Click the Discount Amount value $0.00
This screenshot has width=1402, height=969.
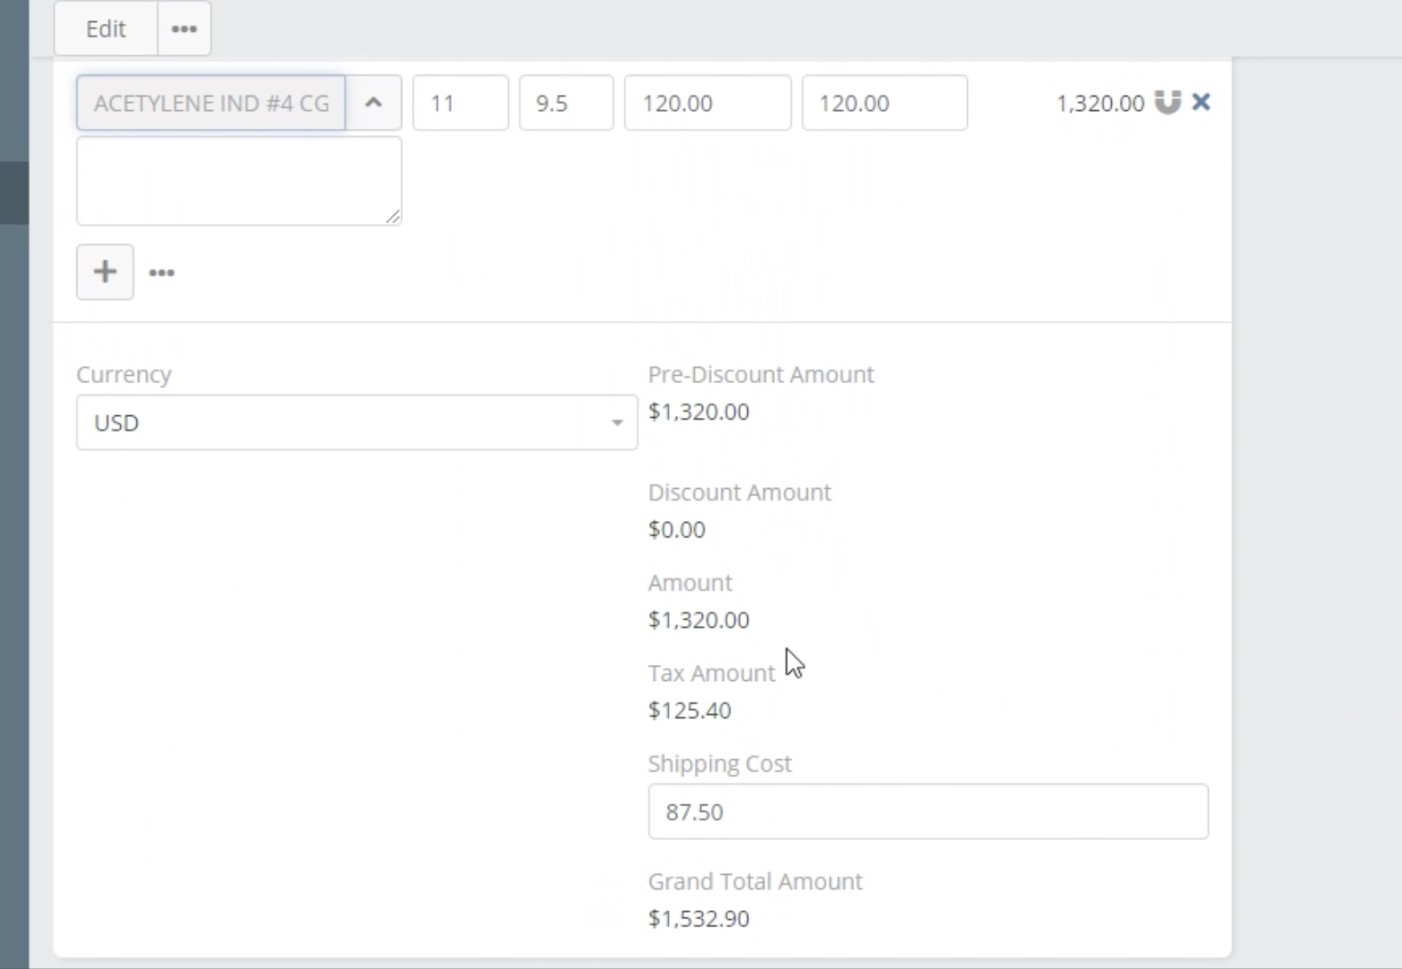coord(676,530)
